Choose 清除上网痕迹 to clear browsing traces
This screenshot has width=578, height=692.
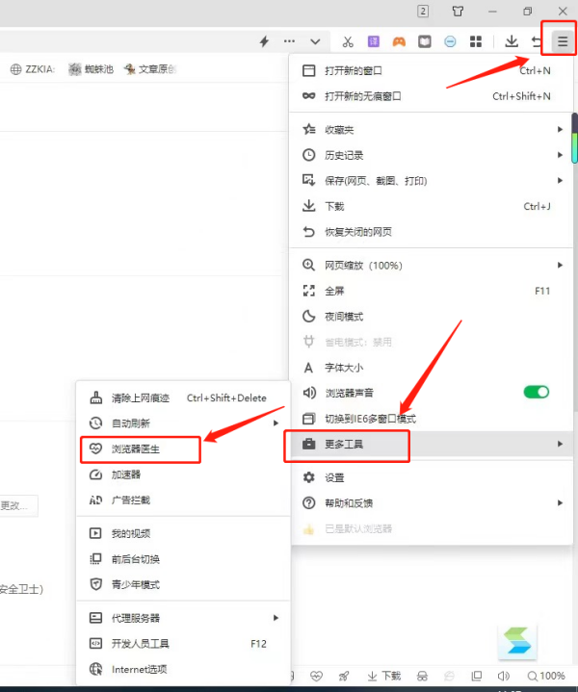tap(140, 397)
